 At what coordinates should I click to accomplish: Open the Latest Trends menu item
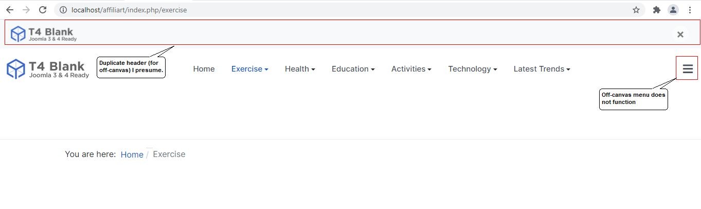[x=542, y=69]
